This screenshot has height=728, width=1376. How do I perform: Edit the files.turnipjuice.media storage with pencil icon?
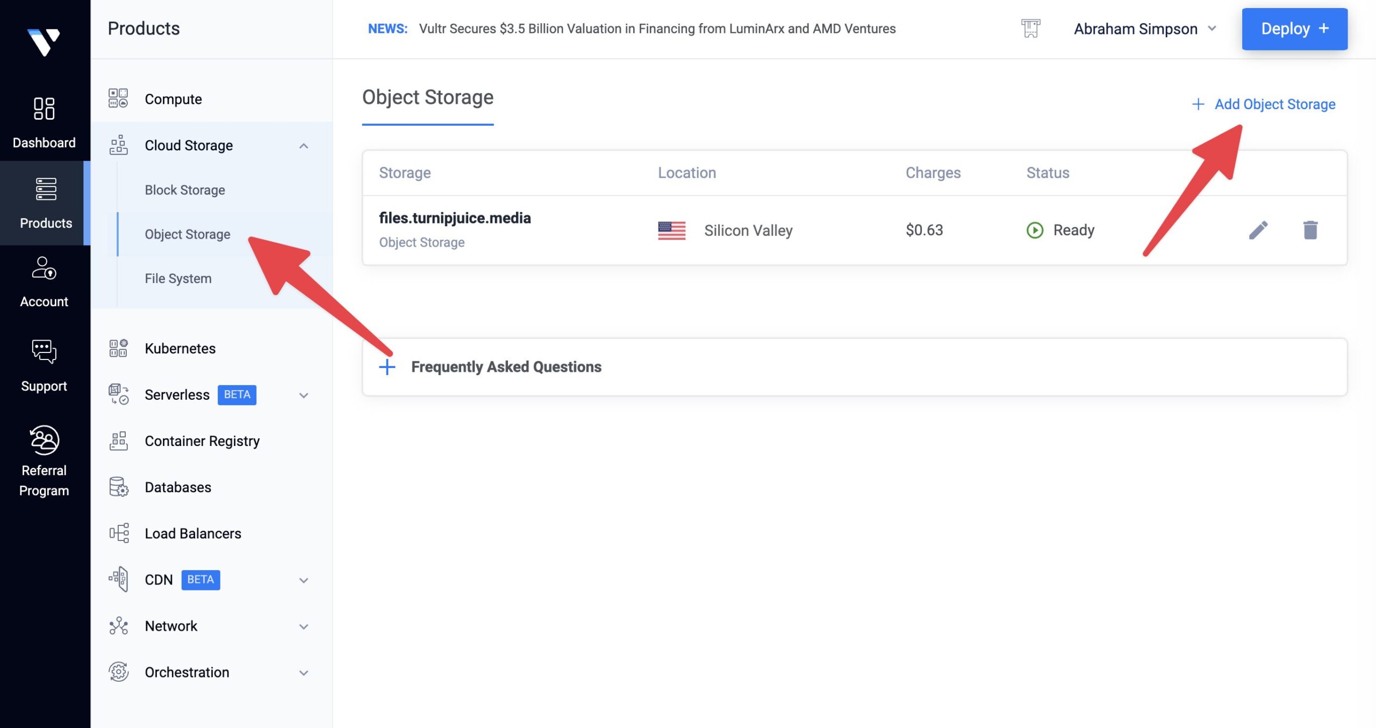pyautogui.click(x=1258, y=230)
